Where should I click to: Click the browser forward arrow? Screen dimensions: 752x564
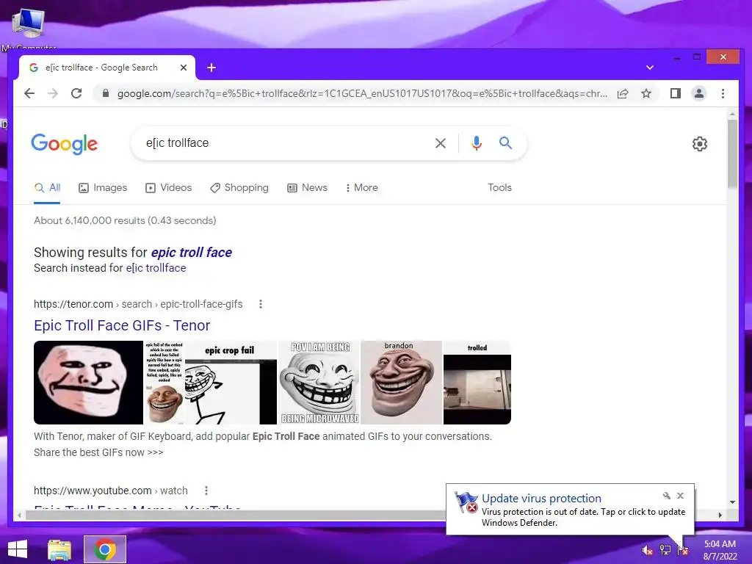[x=53, y=93]
